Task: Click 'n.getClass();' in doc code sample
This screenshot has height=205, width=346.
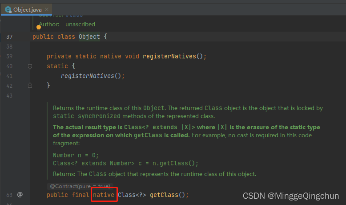Action: point(175,163)
